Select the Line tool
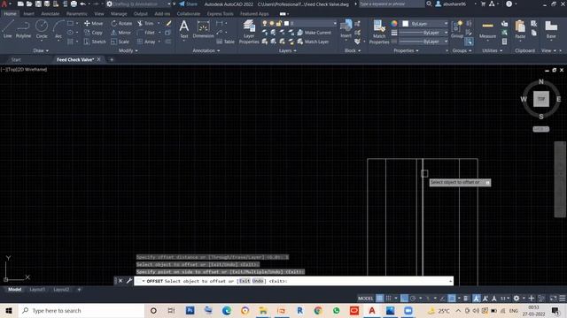Screen dimensions: 567x318 coord(8,29)
